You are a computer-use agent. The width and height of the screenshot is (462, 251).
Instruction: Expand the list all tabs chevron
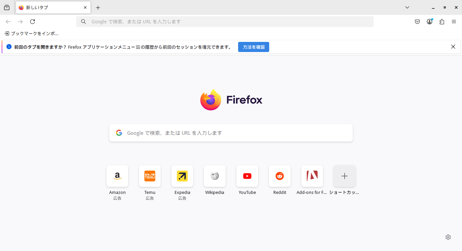click(x=407, y=7)
